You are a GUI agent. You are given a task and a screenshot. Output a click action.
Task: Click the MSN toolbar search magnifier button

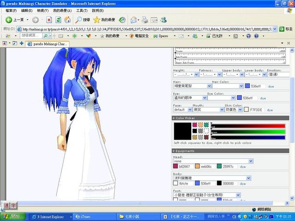pos(46,36)
